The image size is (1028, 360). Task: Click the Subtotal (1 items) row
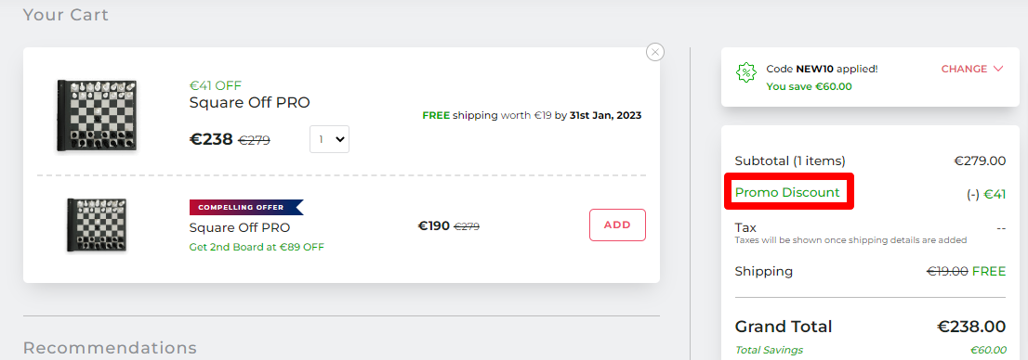pyautogui.click(x=870, y=161)
